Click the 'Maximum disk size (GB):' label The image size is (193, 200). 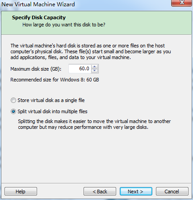(36, 69)
